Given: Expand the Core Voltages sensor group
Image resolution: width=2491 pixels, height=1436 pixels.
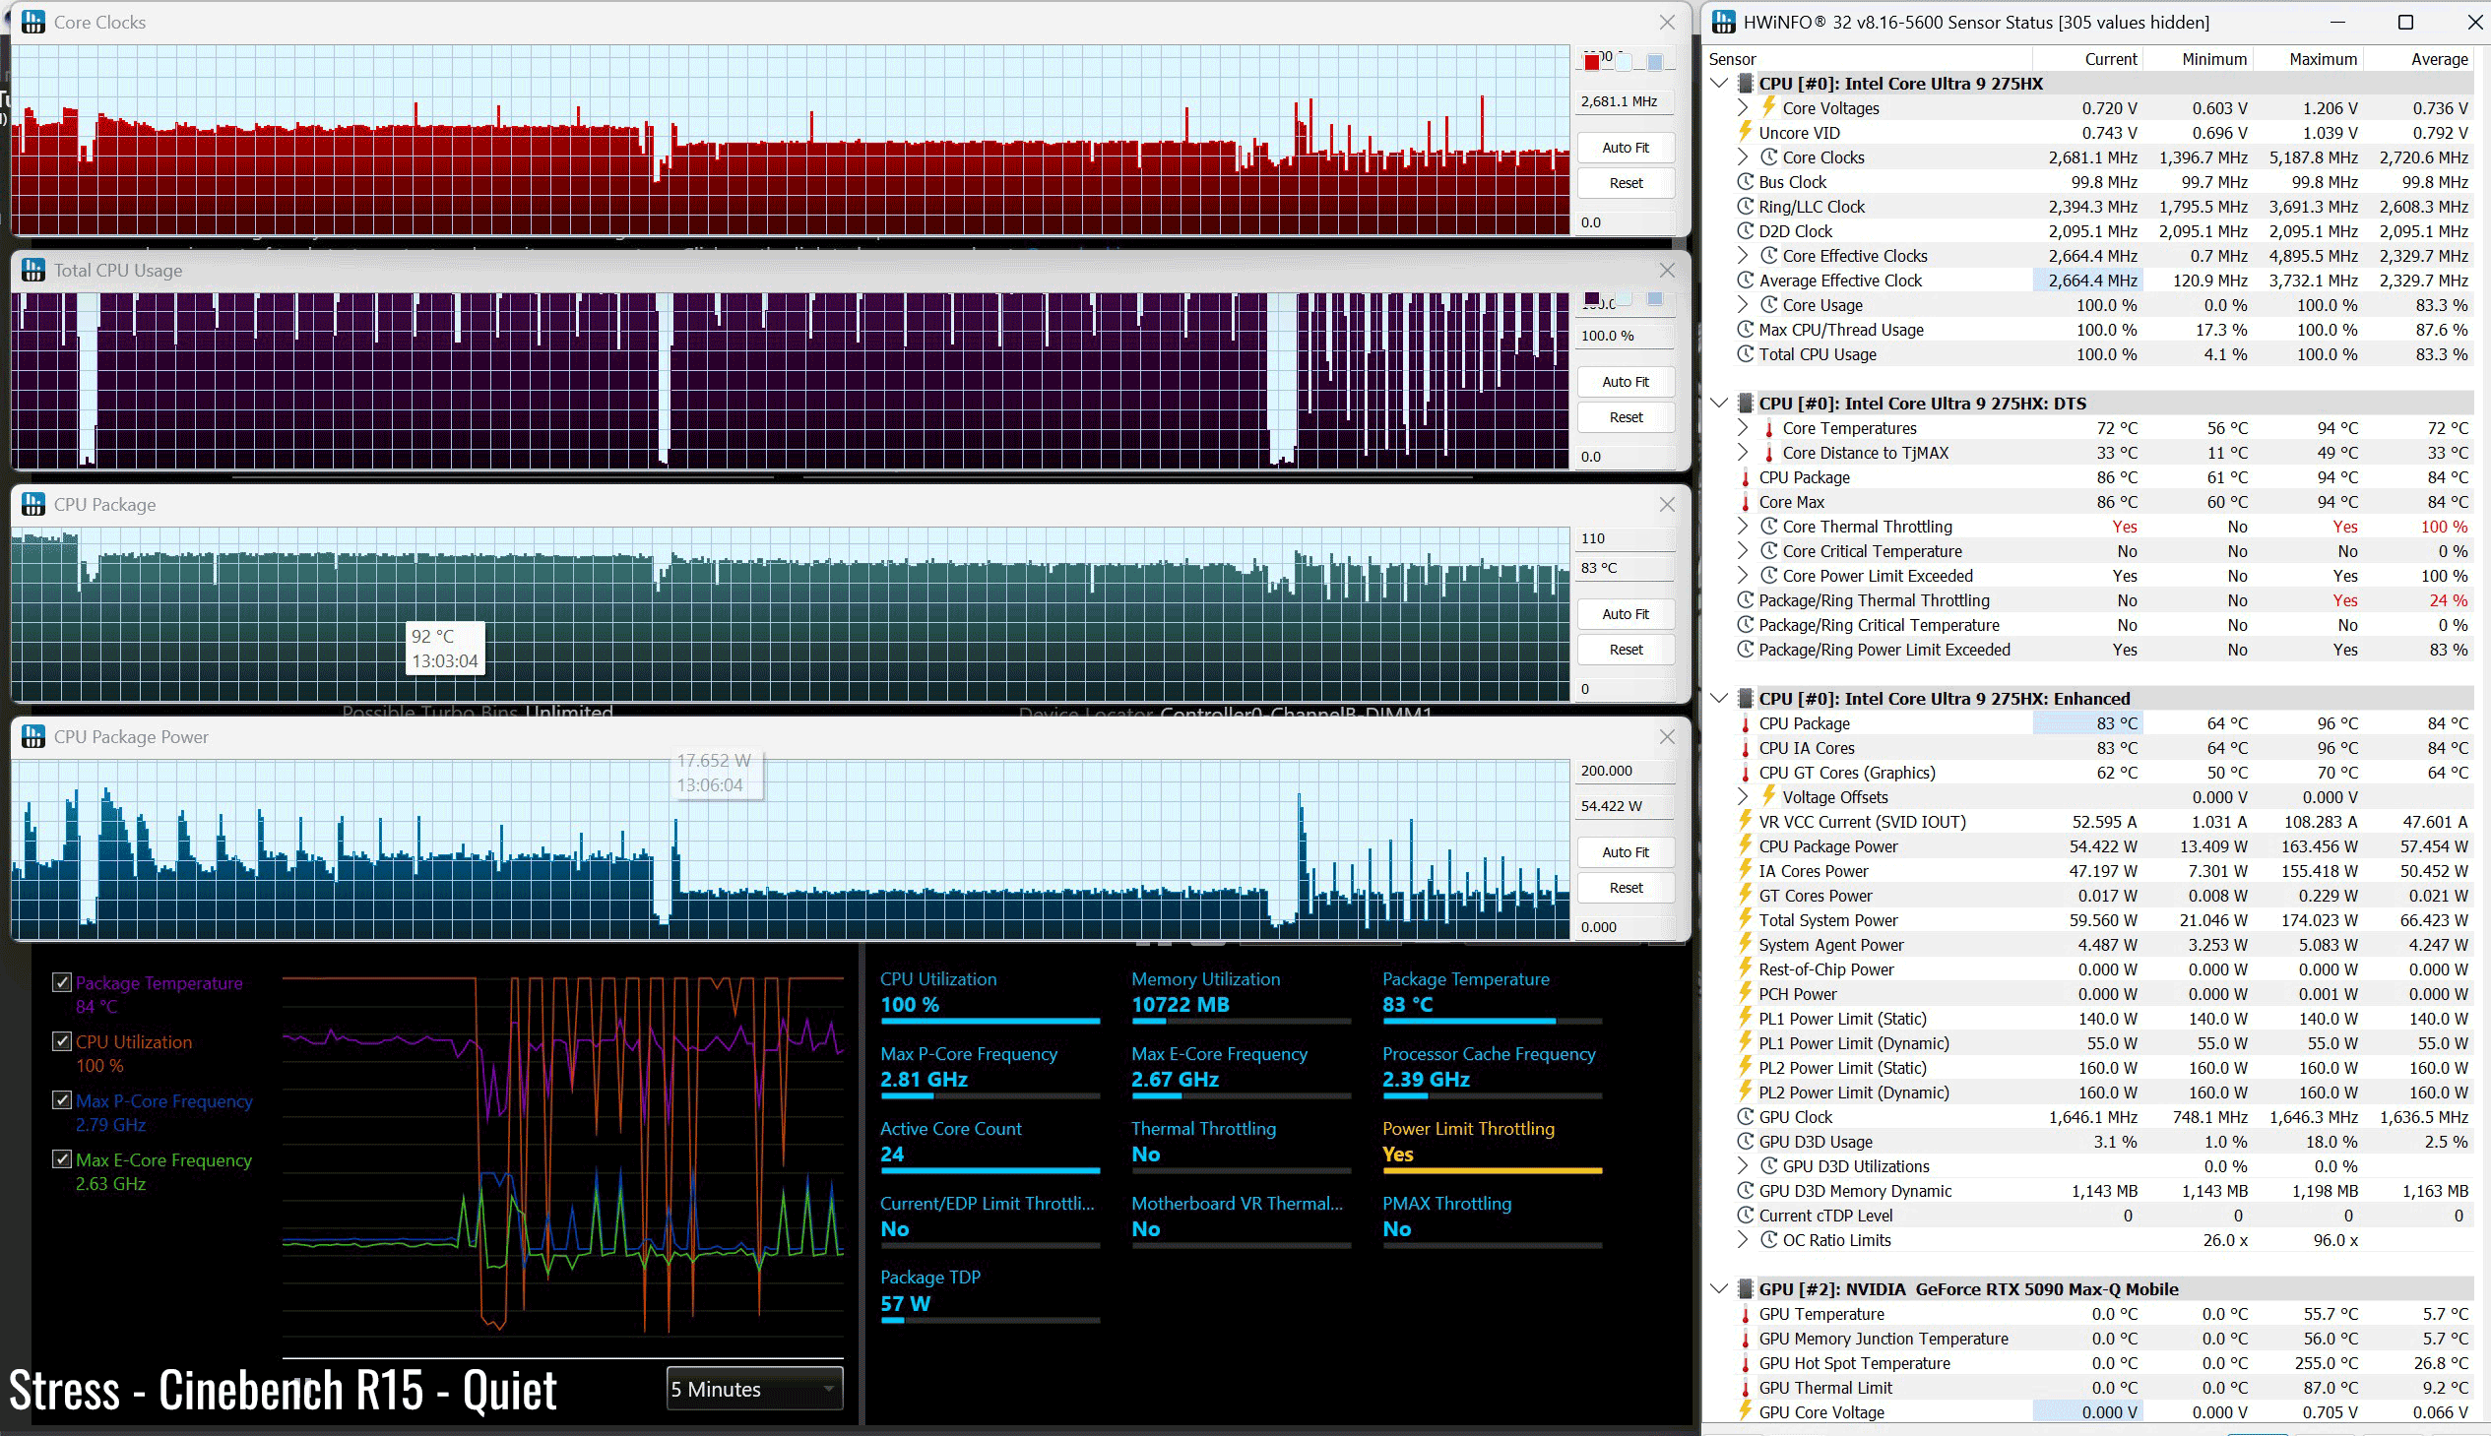Looking at the screenshot, I should point(1742,108).
